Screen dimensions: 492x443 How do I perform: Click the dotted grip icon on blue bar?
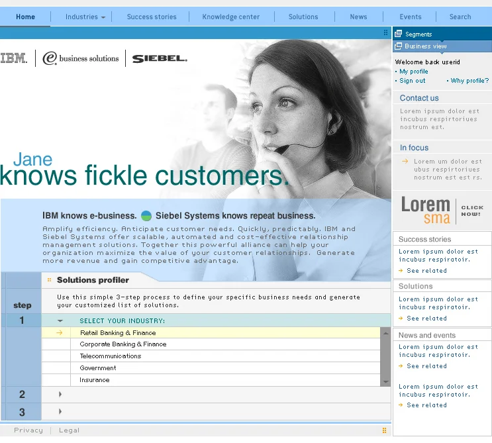385,32
